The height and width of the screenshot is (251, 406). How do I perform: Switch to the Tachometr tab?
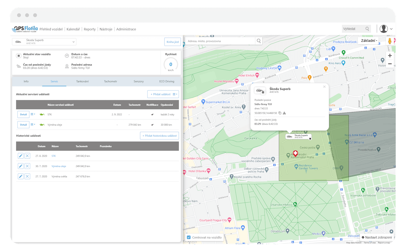111,81
